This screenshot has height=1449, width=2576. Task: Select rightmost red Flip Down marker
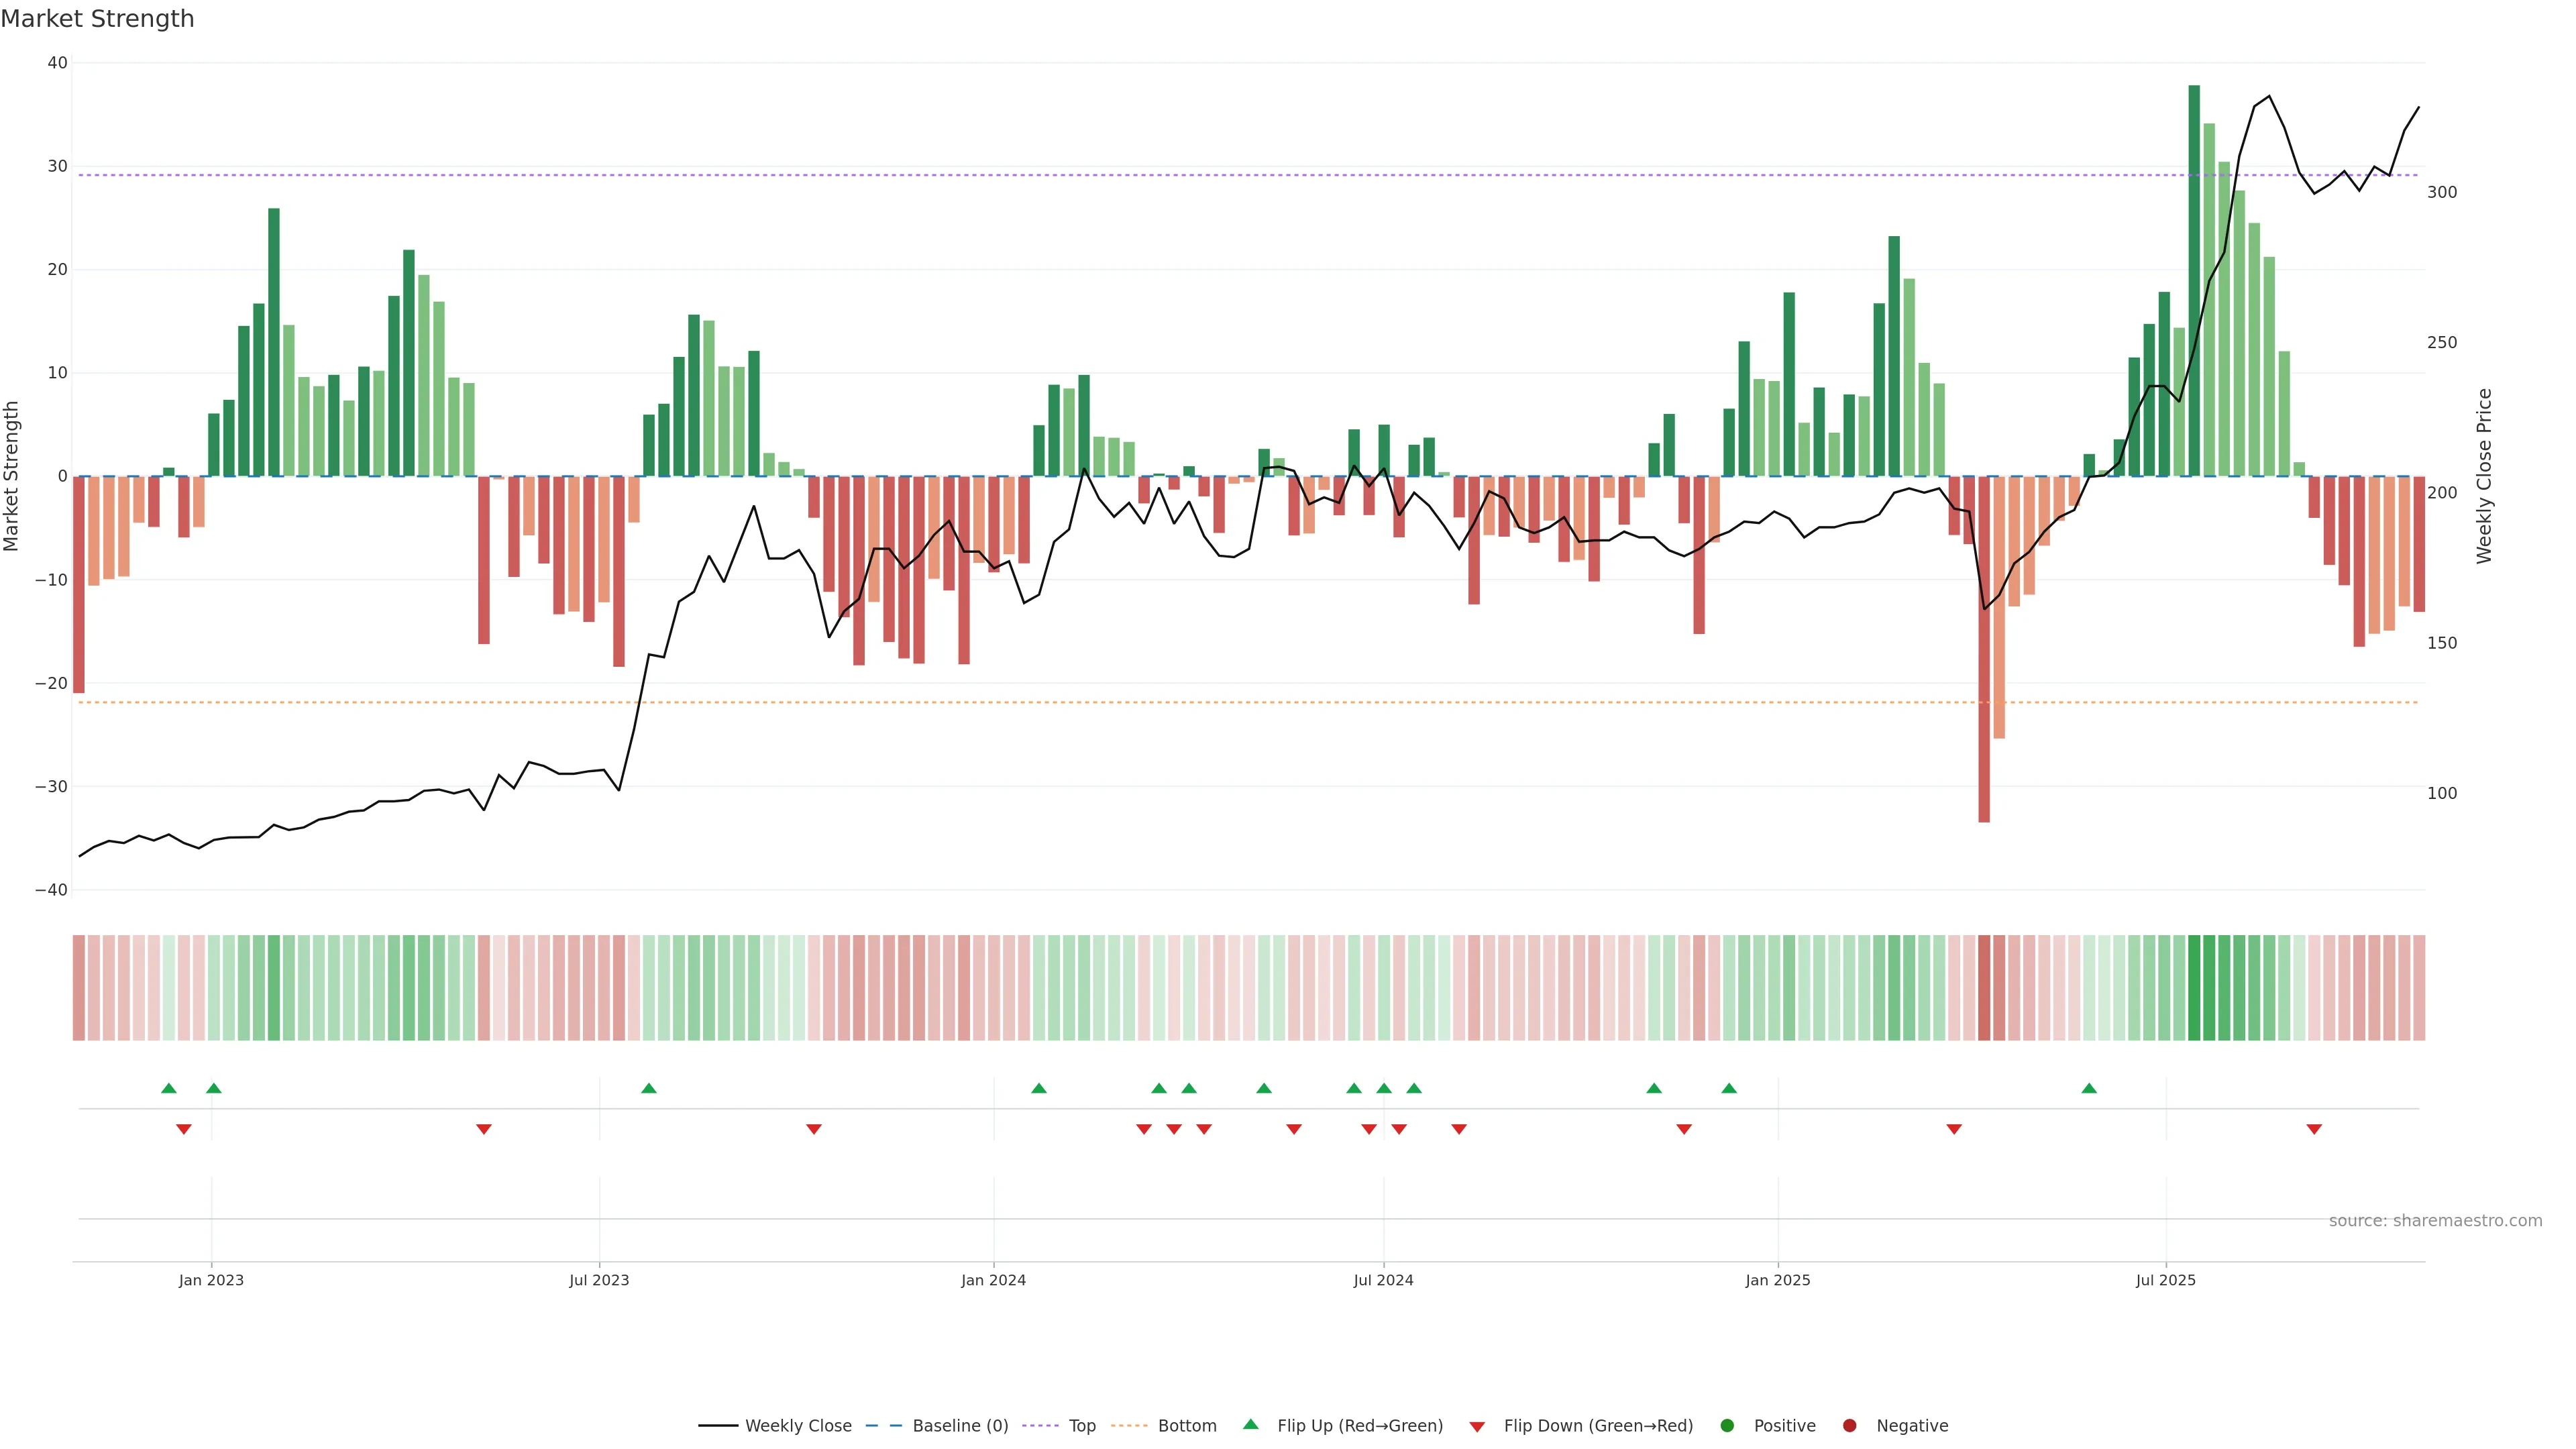click(2314, 1129)
